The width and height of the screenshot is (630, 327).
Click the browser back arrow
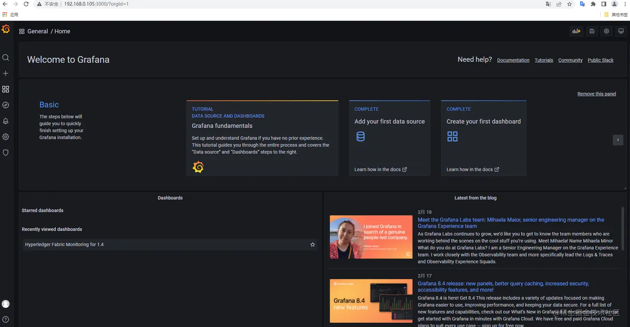(5, 4)
